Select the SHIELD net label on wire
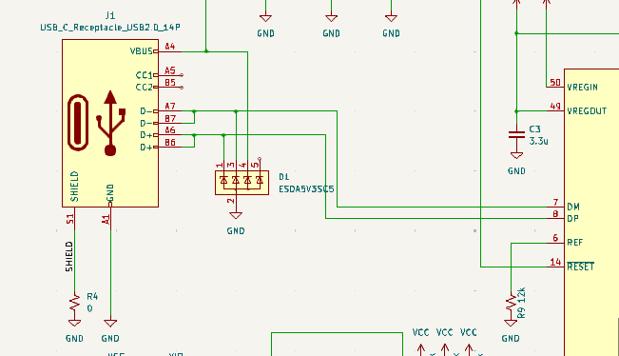Screen dimensions: 619x356 pyautogui.click(x=69, y=257)
